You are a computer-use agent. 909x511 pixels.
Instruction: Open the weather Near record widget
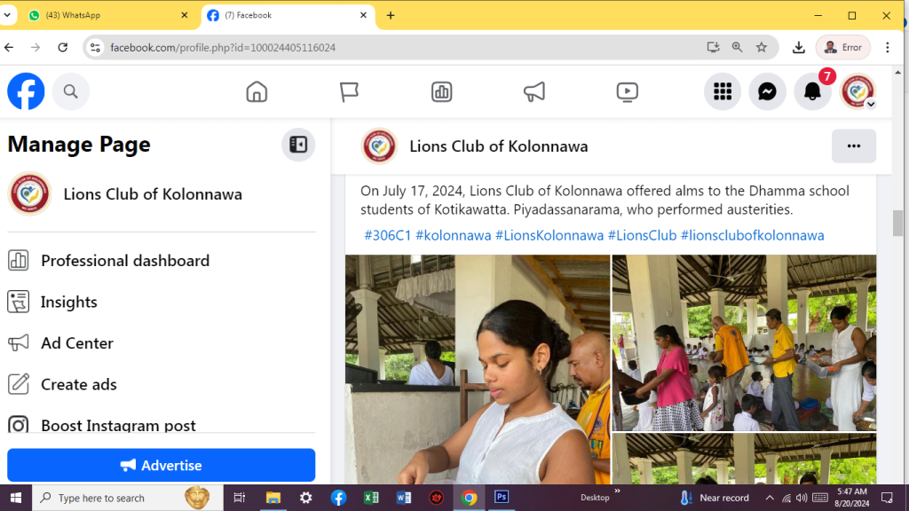[715, 498]
